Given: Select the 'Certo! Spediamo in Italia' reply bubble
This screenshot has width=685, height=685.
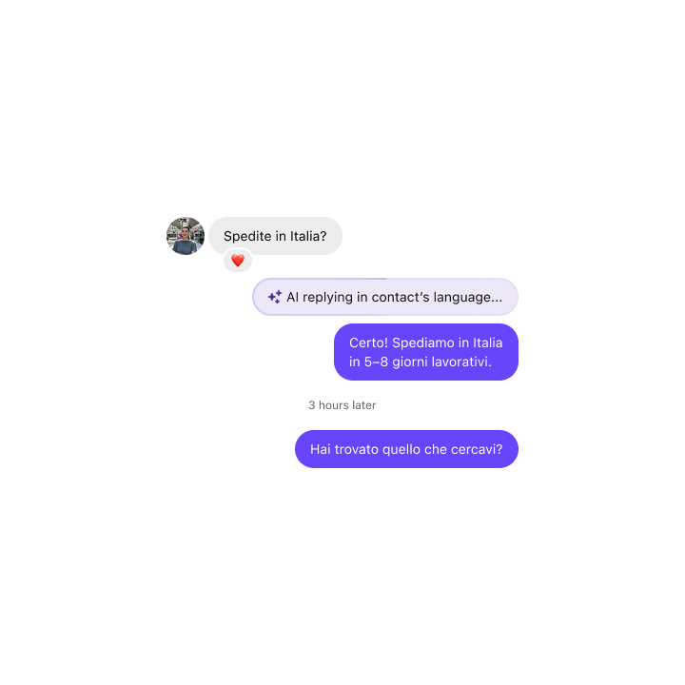Looking at the screenshot, I should point(426,352).
